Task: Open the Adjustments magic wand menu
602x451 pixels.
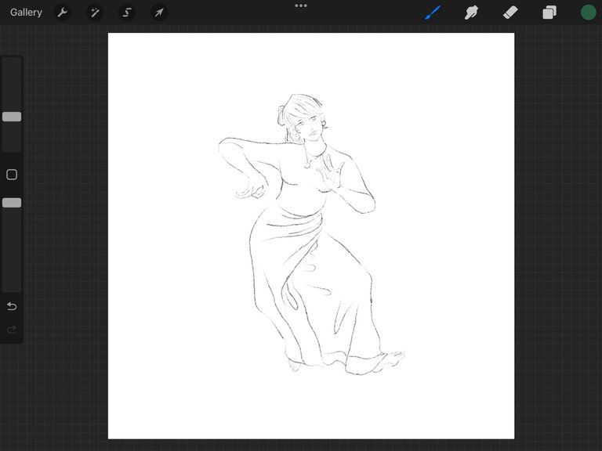Action: (x=94, y=13)
